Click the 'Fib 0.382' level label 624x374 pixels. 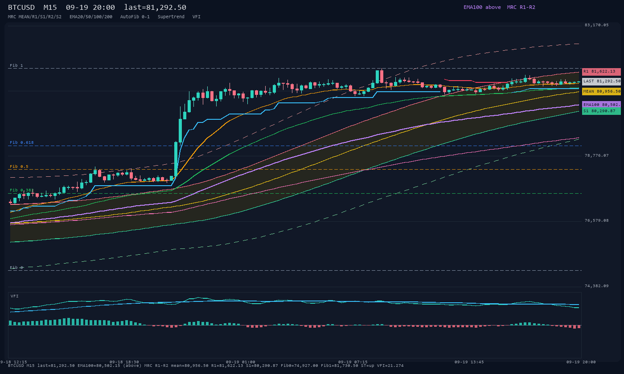pyautogui.click(x=22, y=190)
